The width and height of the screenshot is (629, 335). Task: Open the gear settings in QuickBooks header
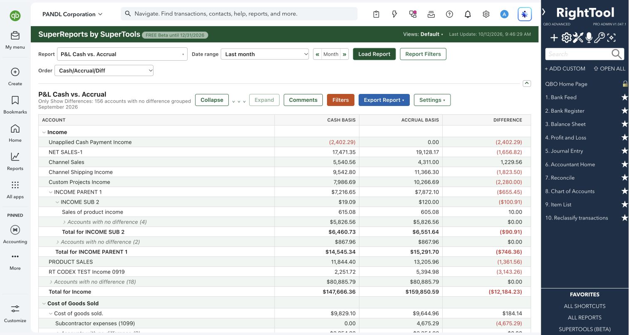pos(486,14)
